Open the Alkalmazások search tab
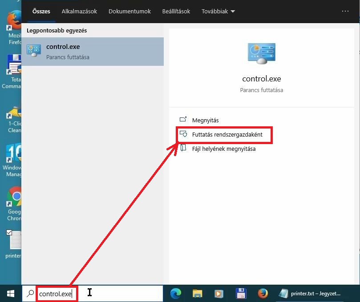 (x=79, y=11)
